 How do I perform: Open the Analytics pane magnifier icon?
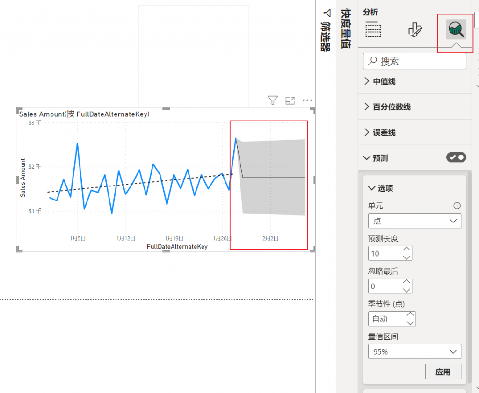(456, 30)
